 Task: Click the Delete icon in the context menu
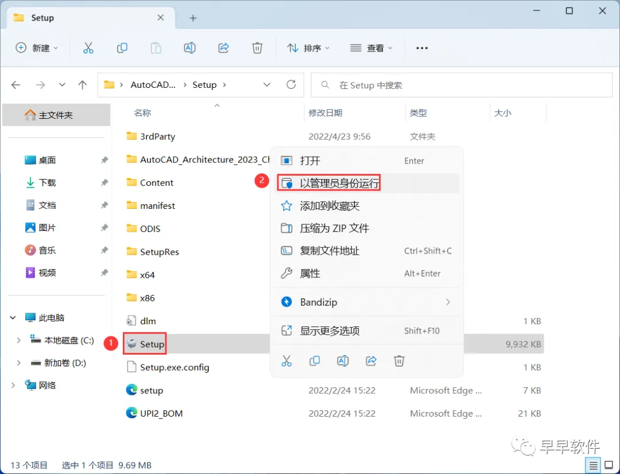click(399, 361)
